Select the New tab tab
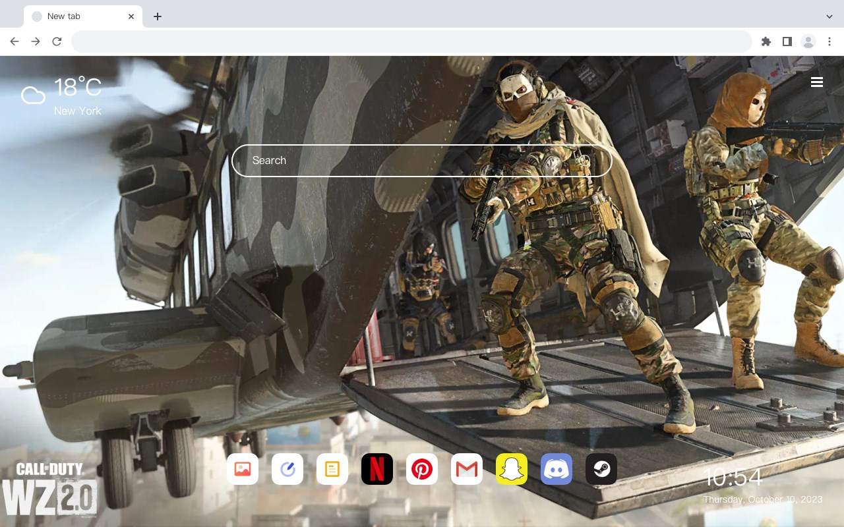The width and height of the screenshot is (844, 527). tap(83, 16)
